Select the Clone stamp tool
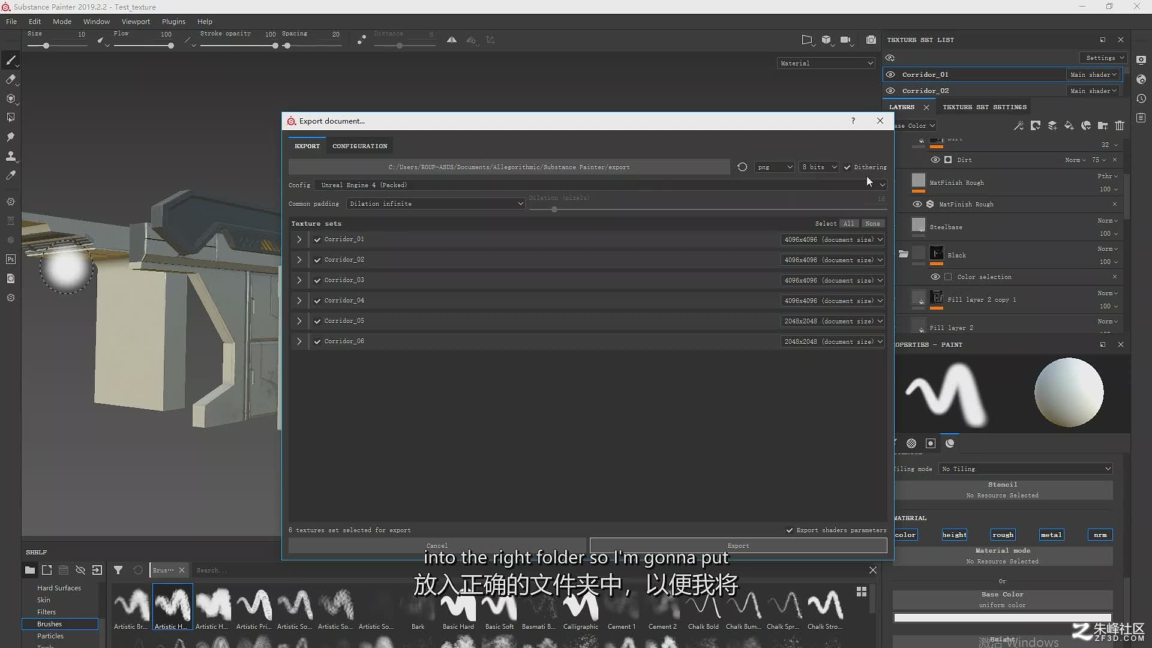Screen dimensions: 1152x648 tap(11, 156)
